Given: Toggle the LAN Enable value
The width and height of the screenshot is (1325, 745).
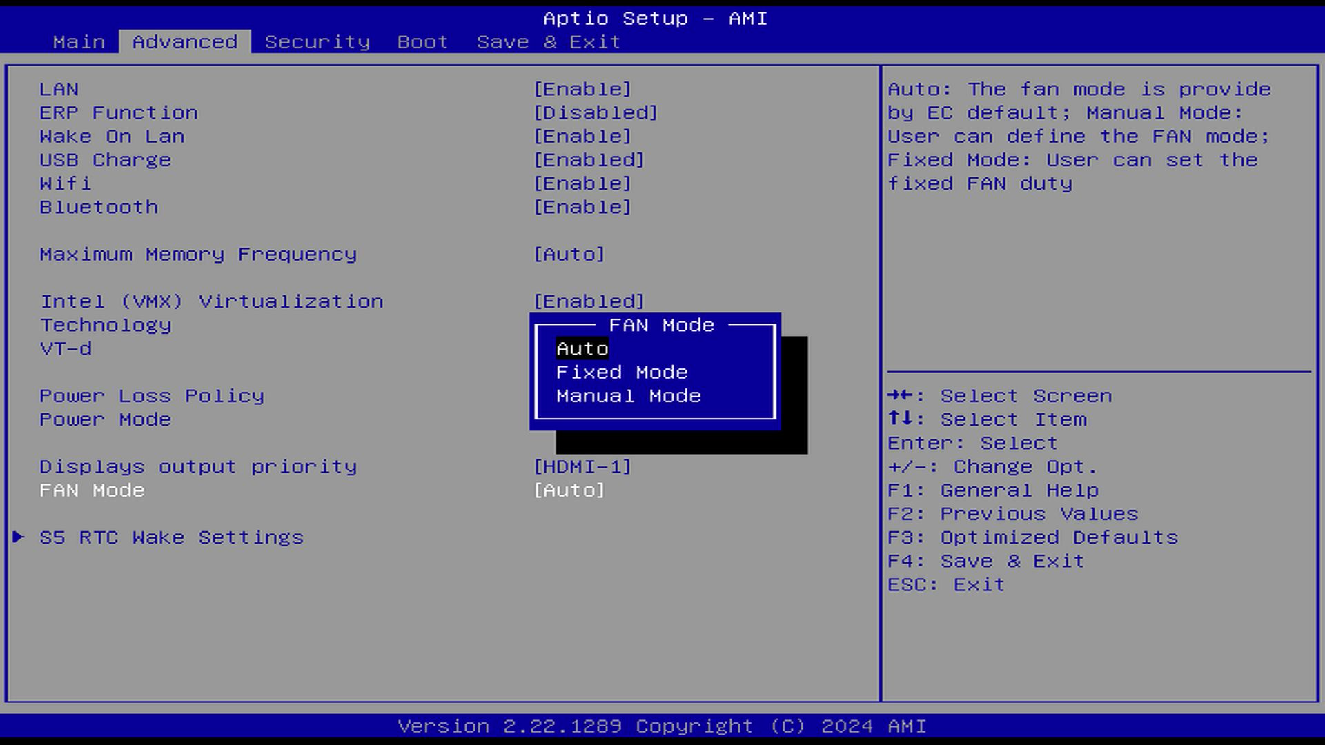Looking at the screenshot, I should [x=582, y=90].
